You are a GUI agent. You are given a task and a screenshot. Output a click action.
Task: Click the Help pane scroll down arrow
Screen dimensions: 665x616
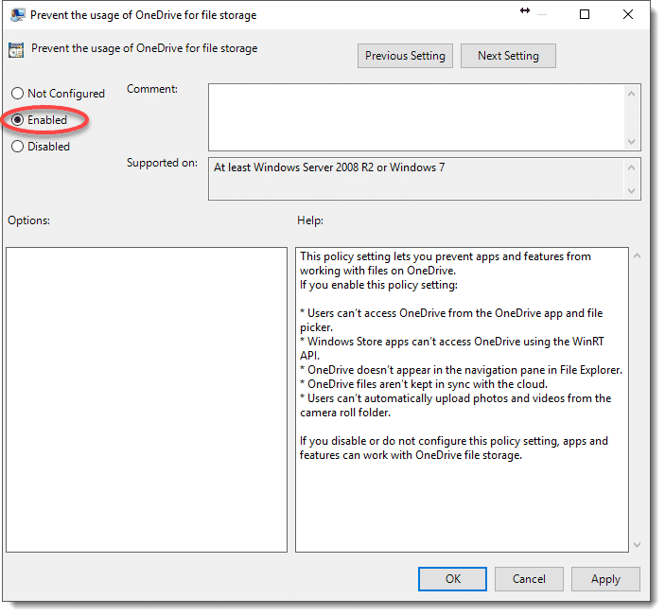637,545
